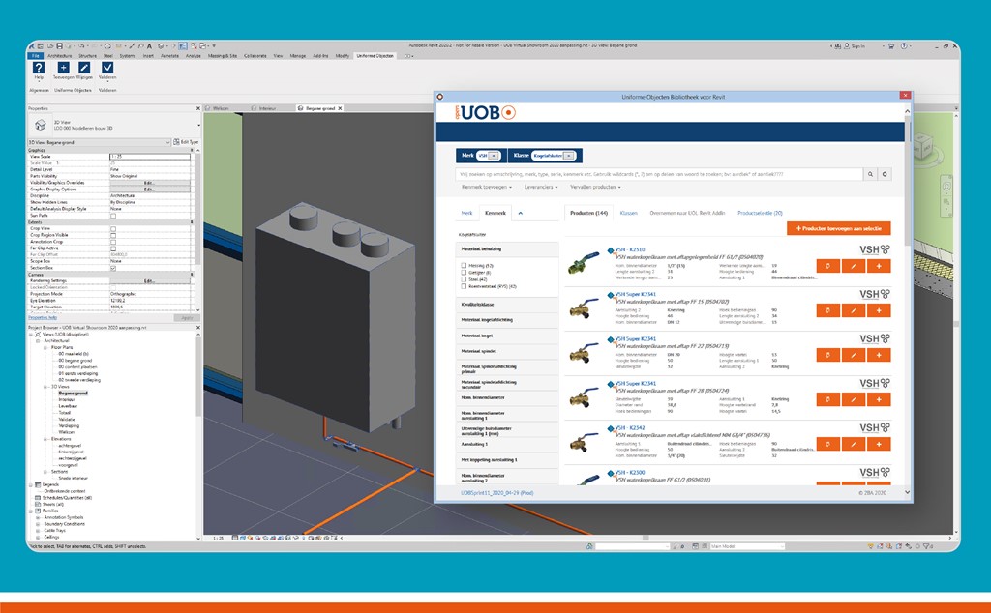Screen dimensions: 991x613
Task: Click the Text 'A' icon in quick access toolbar
Action: pyautogui.click(x=150, y=46)
